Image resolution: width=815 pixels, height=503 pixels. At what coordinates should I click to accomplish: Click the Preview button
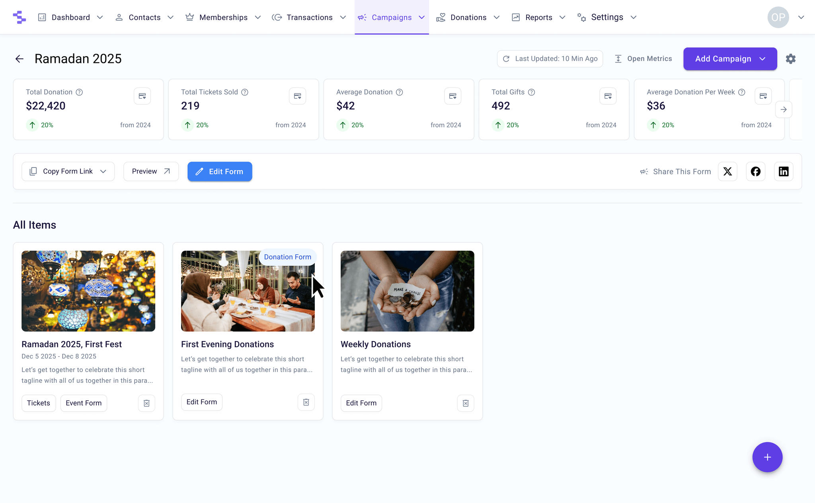click(151, 172)
